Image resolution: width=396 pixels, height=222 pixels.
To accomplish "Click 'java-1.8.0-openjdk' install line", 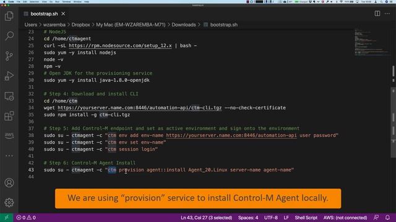I will [97, 80].
